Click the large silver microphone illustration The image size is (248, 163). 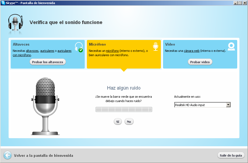(x=45, y=107)
